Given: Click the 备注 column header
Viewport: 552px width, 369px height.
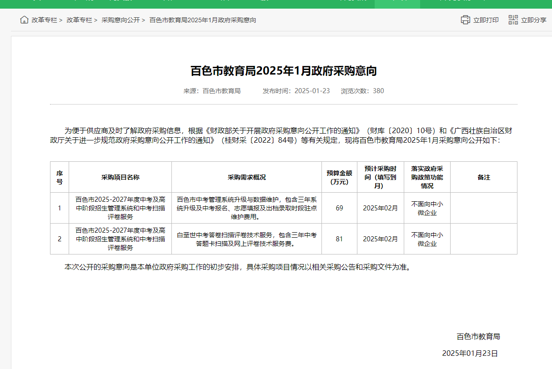Looking at the screenshot, I should (x=484, y=177).
